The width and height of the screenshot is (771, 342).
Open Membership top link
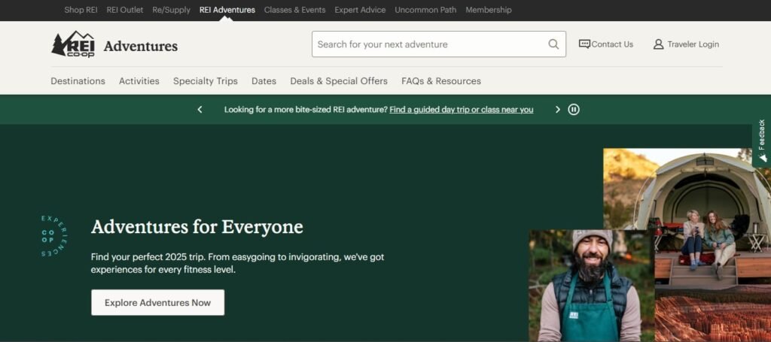tap(488, 10)
